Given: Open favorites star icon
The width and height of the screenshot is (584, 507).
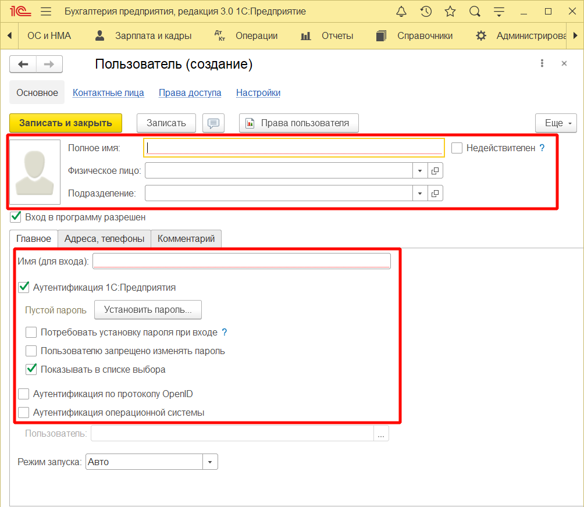Looking at the screenshot, I should [x=450, y=12].
